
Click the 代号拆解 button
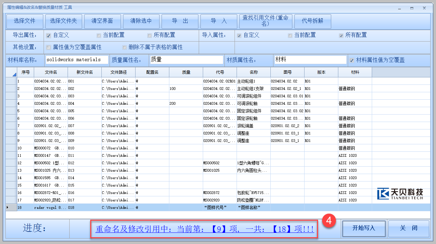coord(313,21)
